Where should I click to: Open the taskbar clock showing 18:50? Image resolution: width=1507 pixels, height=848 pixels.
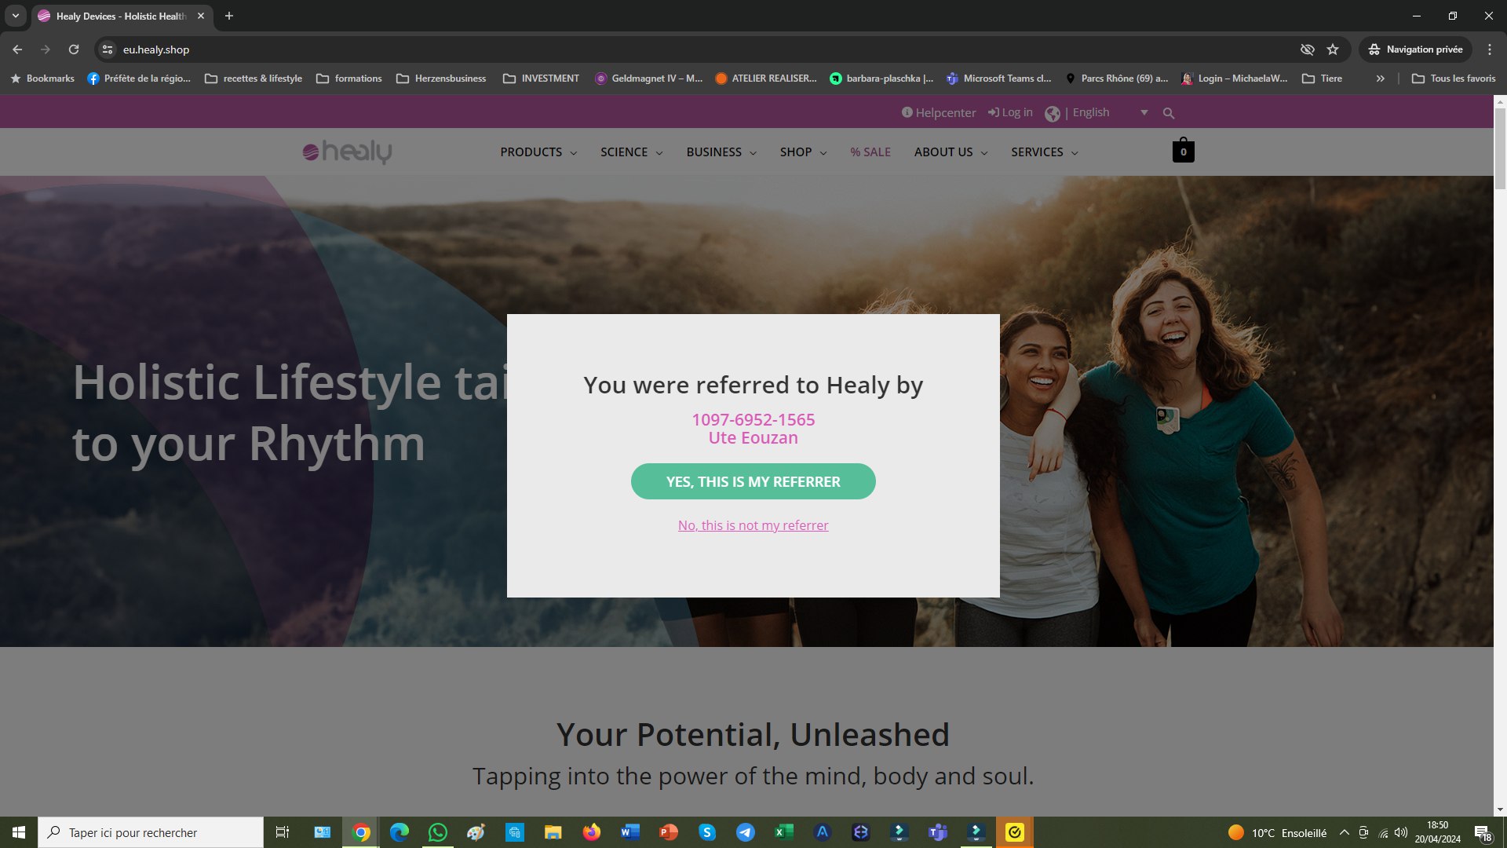pos(1438,832)
